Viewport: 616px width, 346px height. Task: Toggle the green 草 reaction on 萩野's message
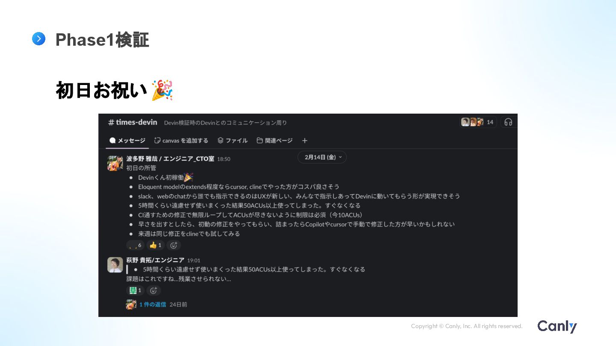(x=135, y=290)
